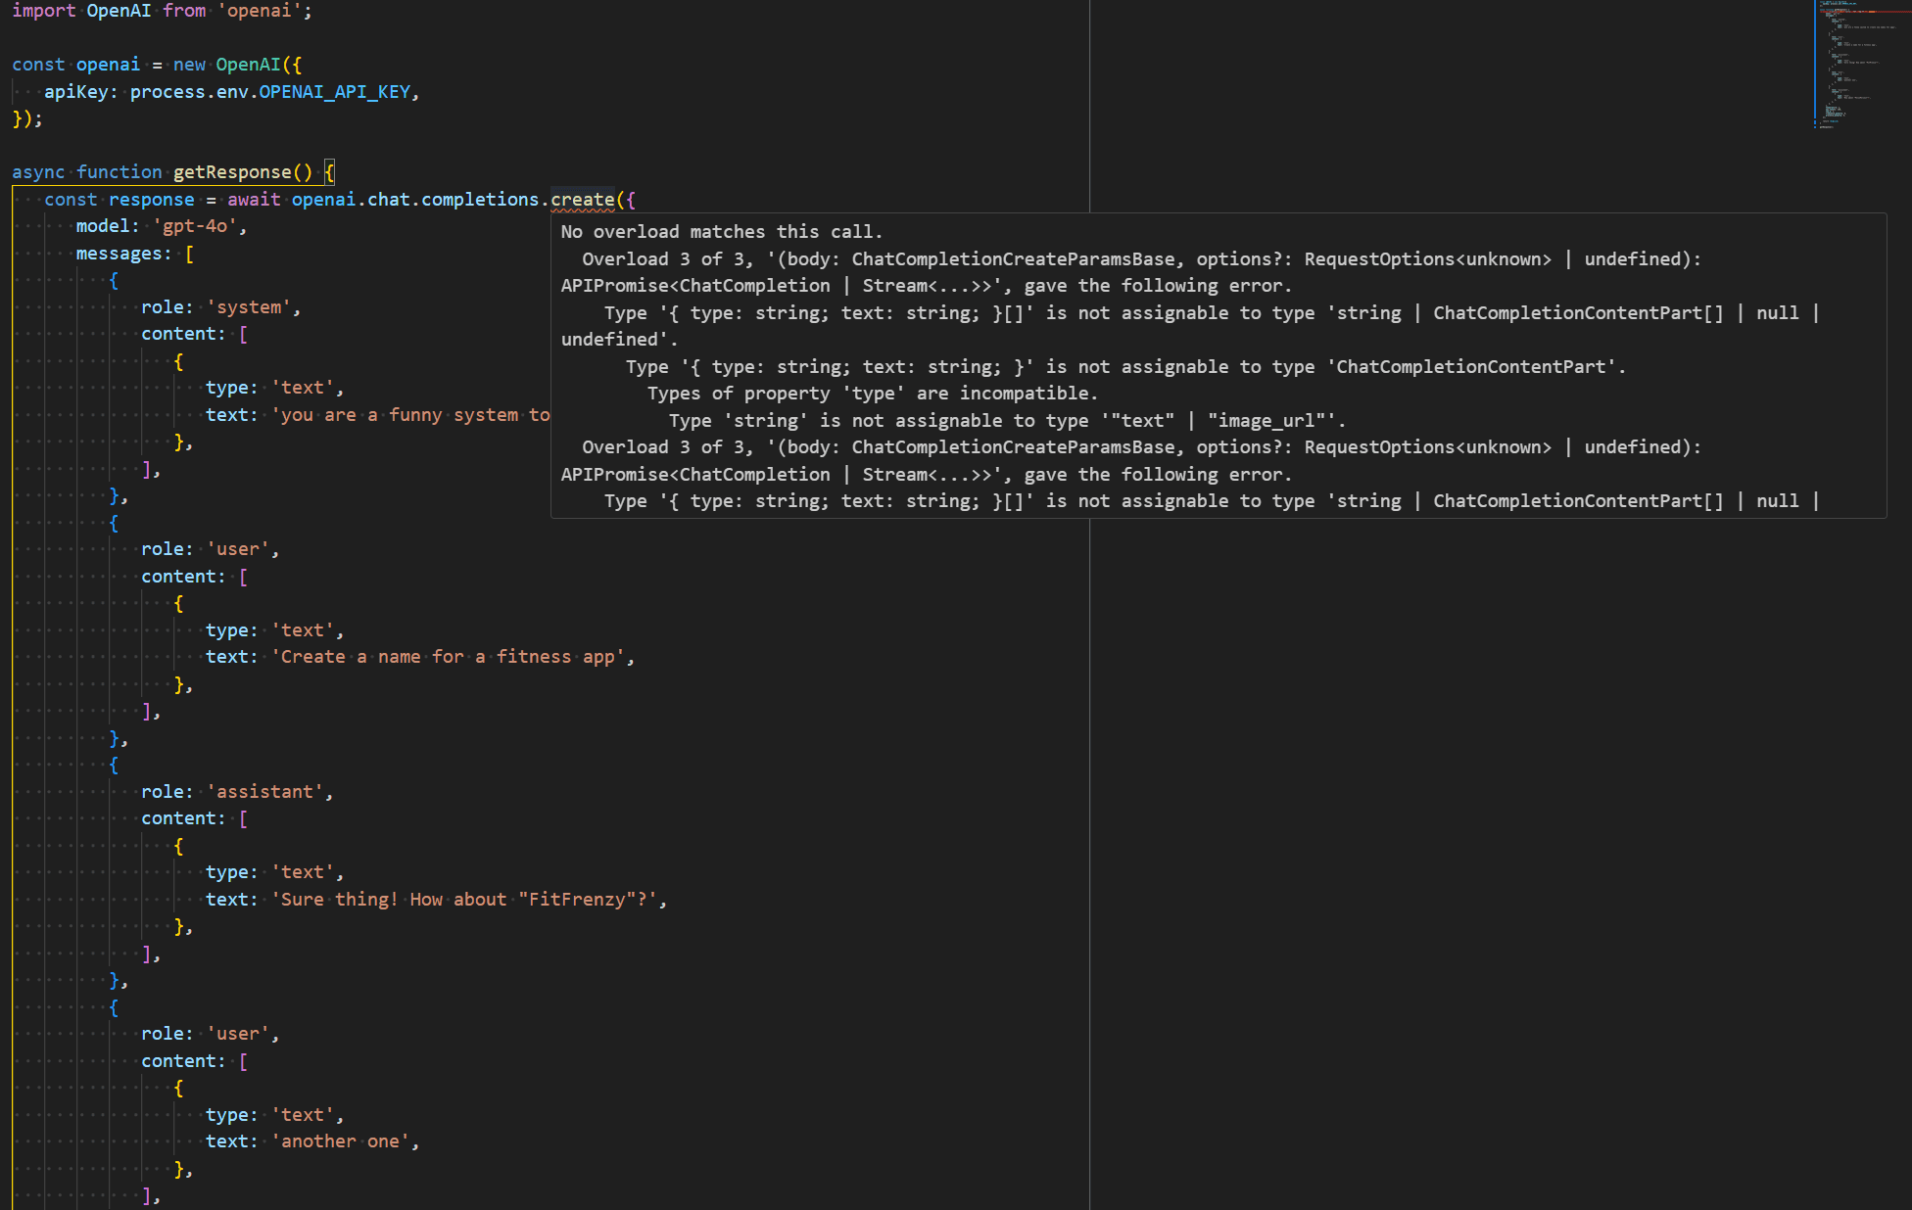Click the red-underlined create method
The image size is (1912, 1210).
pos(582,200)
